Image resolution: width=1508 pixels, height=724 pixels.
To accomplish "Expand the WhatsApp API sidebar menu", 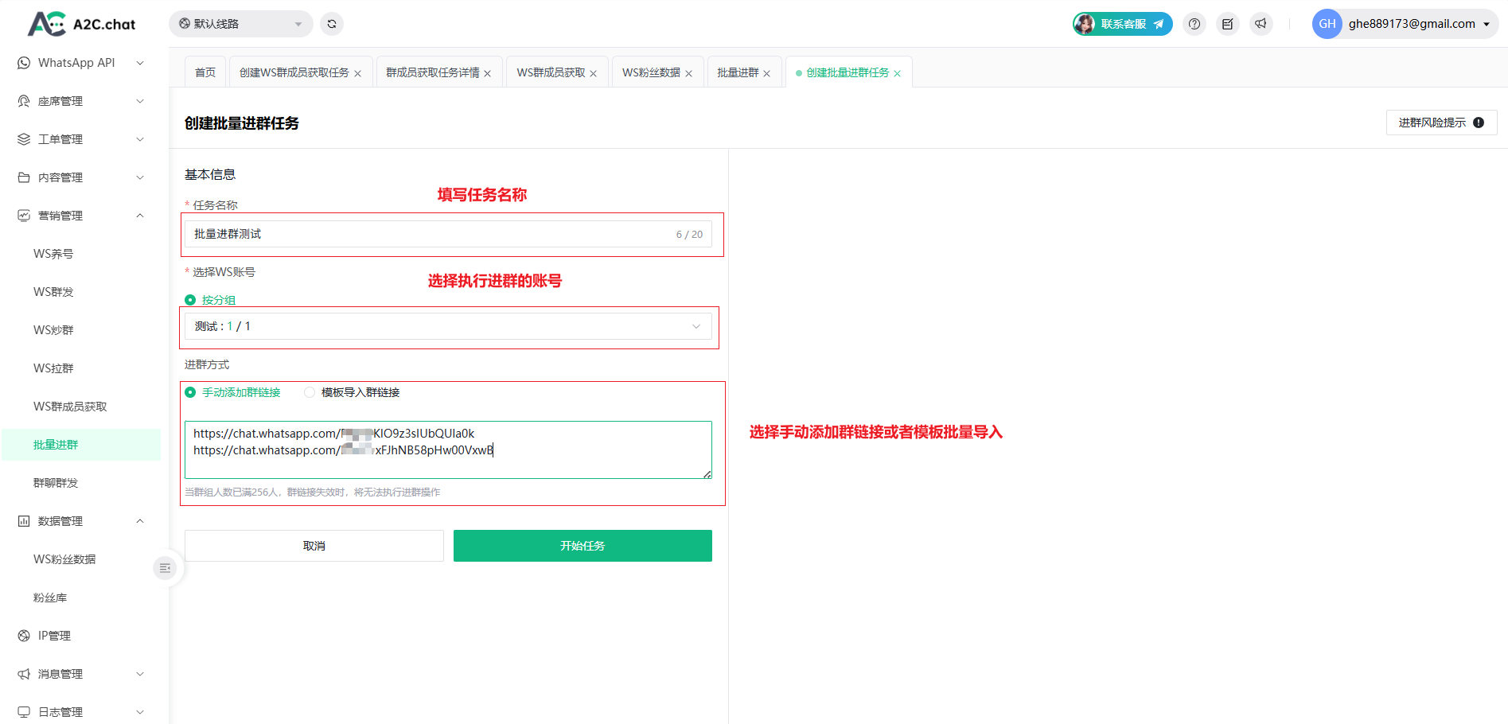I will (80, 63).
